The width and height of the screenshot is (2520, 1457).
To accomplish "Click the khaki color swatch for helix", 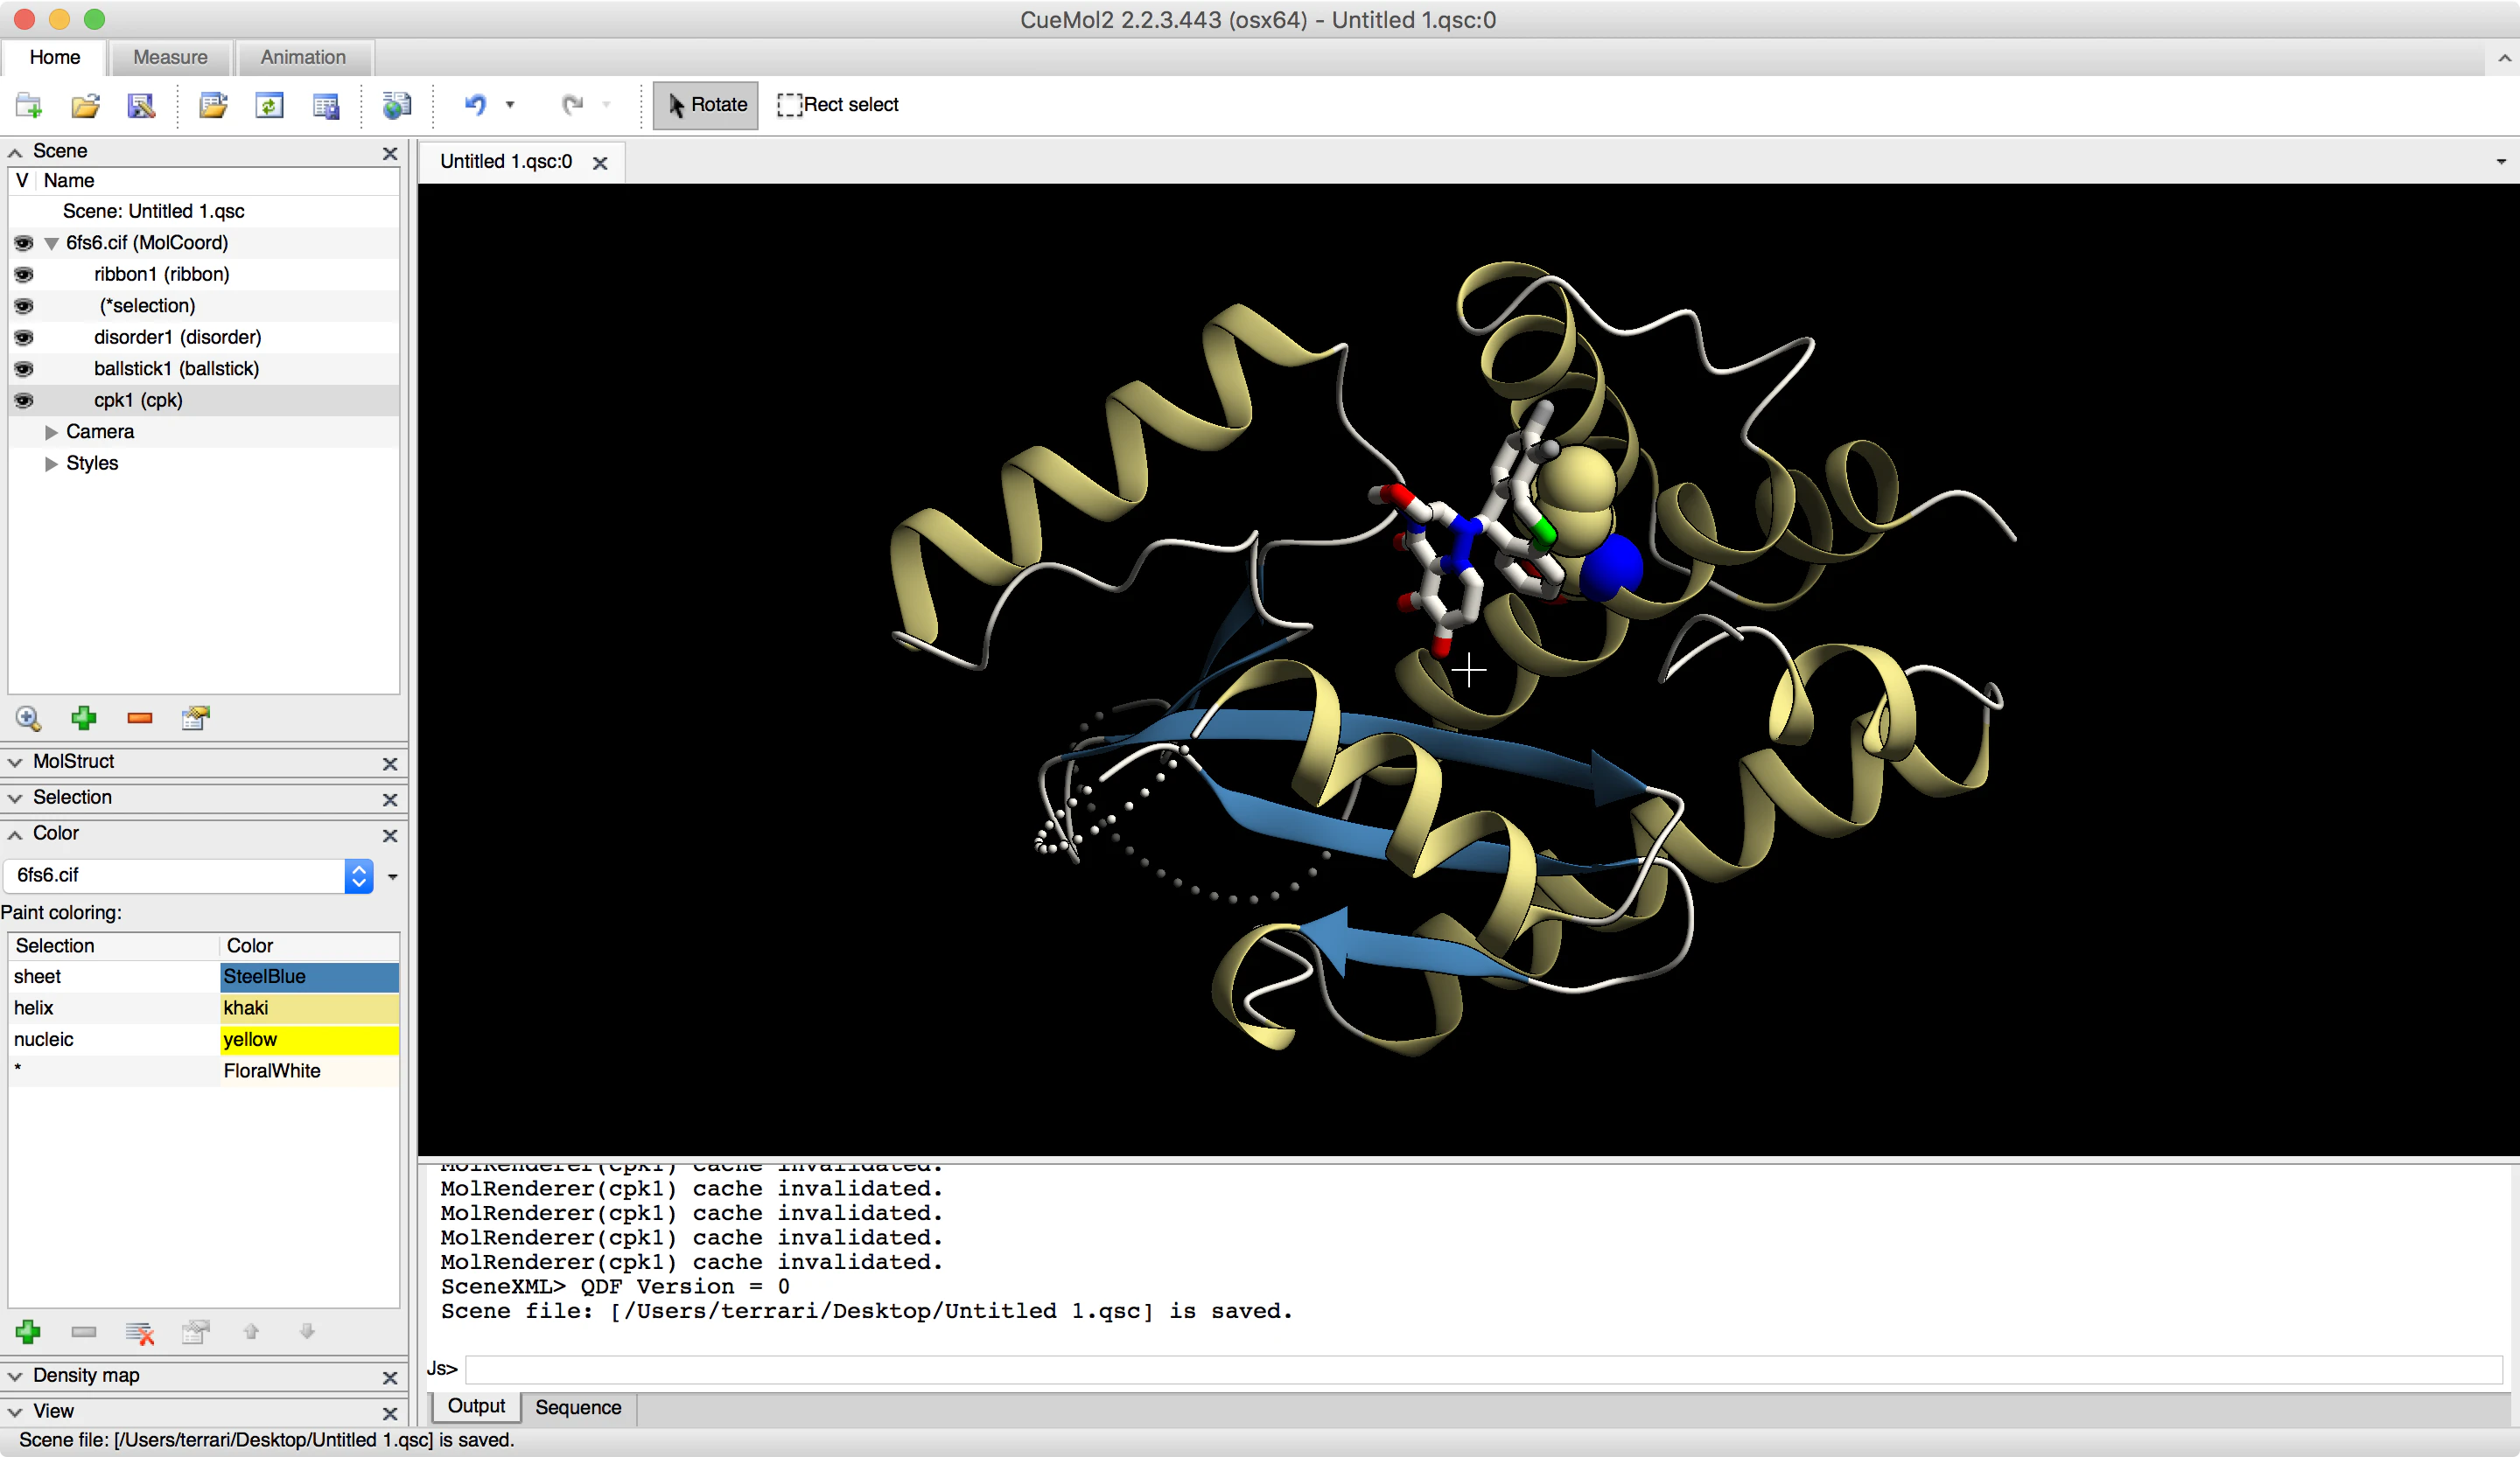I will click(x=309, y=1007).
